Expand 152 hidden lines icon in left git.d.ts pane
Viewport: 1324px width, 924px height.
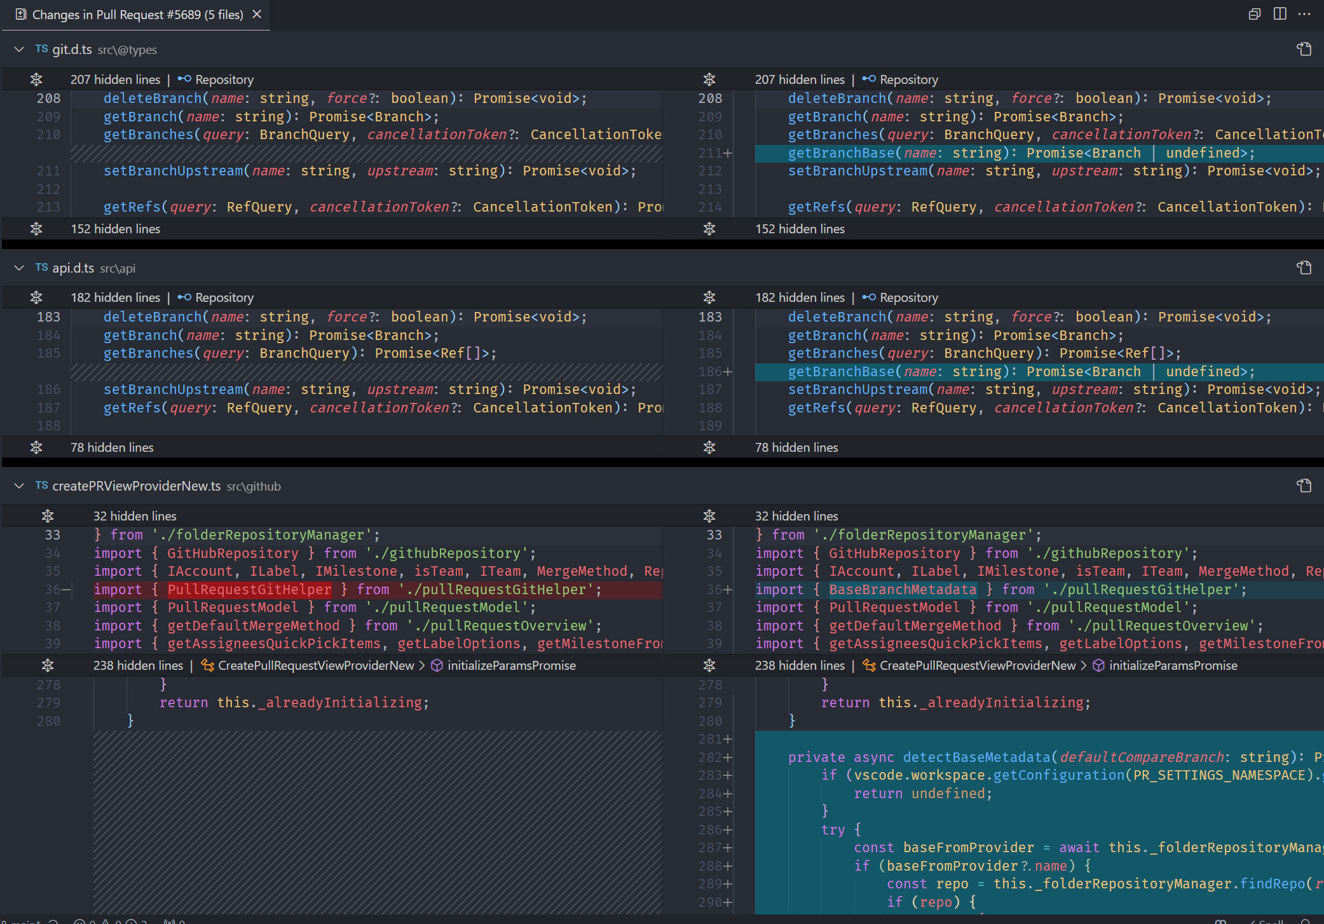pos(36,229)
